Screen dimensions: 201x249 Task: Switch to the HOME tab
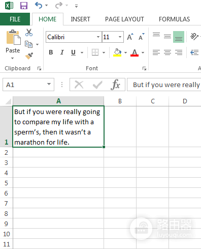tap(48, 19)
